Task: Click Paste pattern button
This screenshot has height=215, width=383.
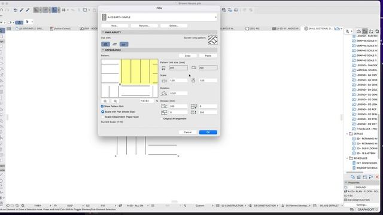Action: tap(208, 56)
